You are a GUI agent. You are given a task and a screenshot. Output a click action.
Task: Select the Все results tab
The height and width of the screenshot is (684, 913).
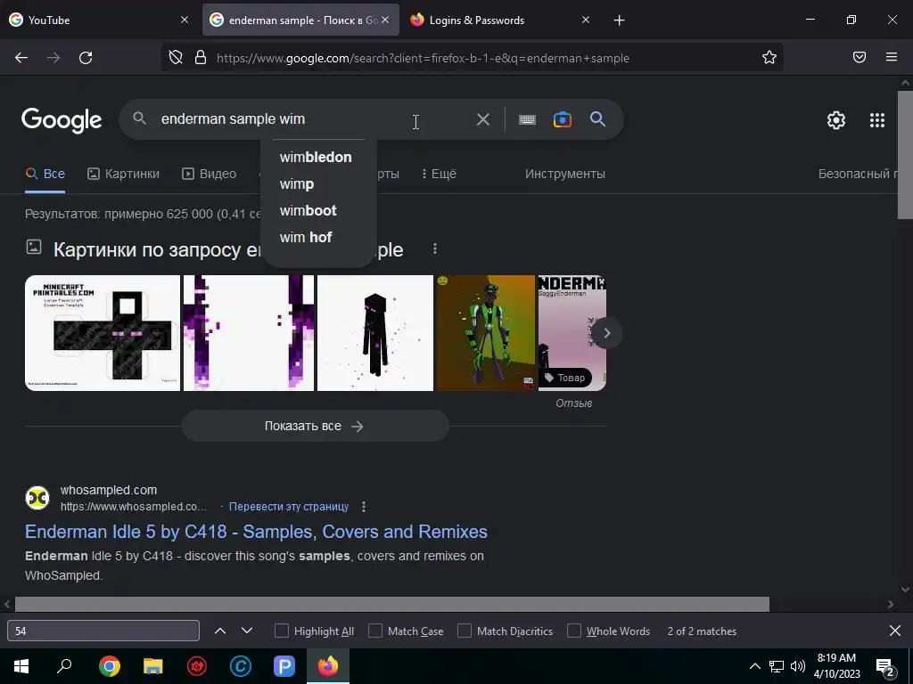click(45, 174)
